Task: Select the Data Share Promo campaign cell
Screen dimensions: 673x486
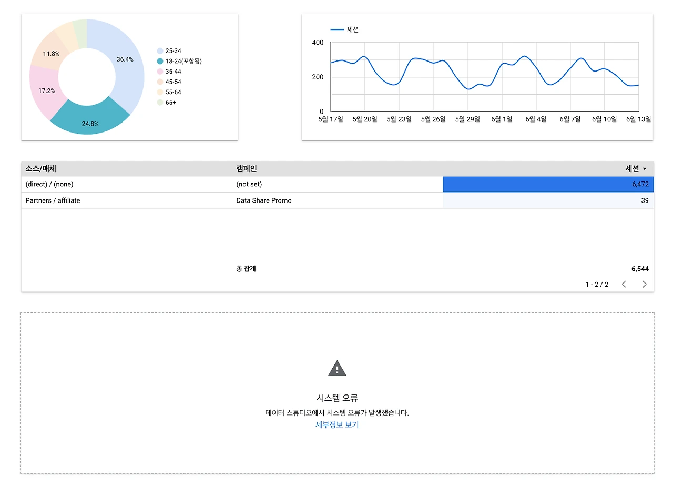Action: pyautogui.click(x=263, y=200)
